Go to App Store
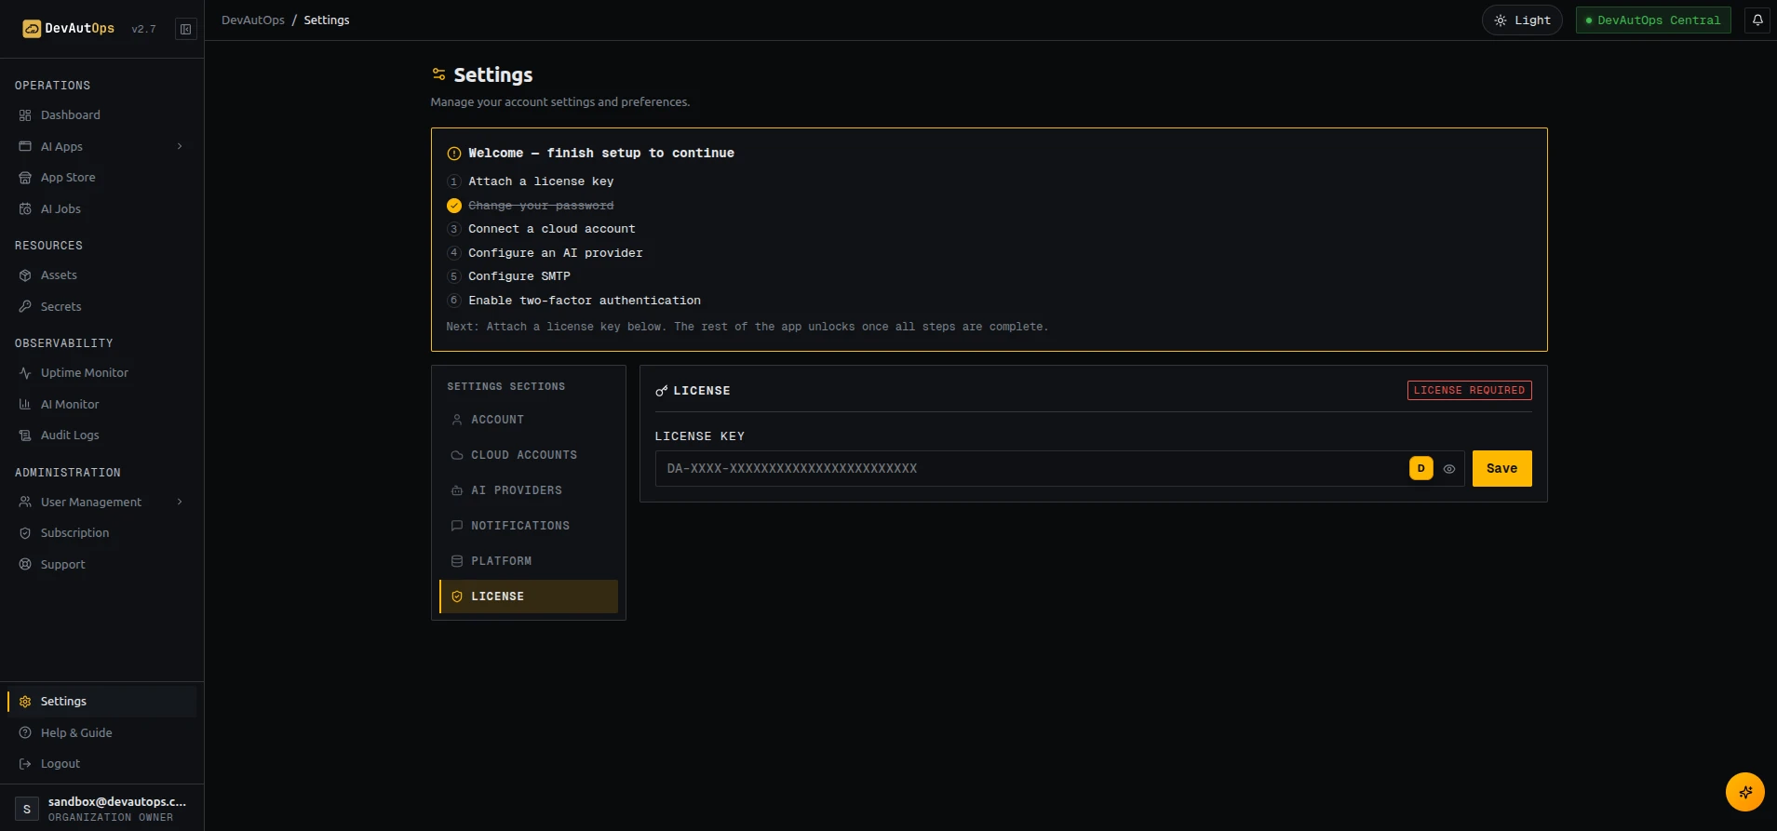1777x831 pixels. coord(101,178)
